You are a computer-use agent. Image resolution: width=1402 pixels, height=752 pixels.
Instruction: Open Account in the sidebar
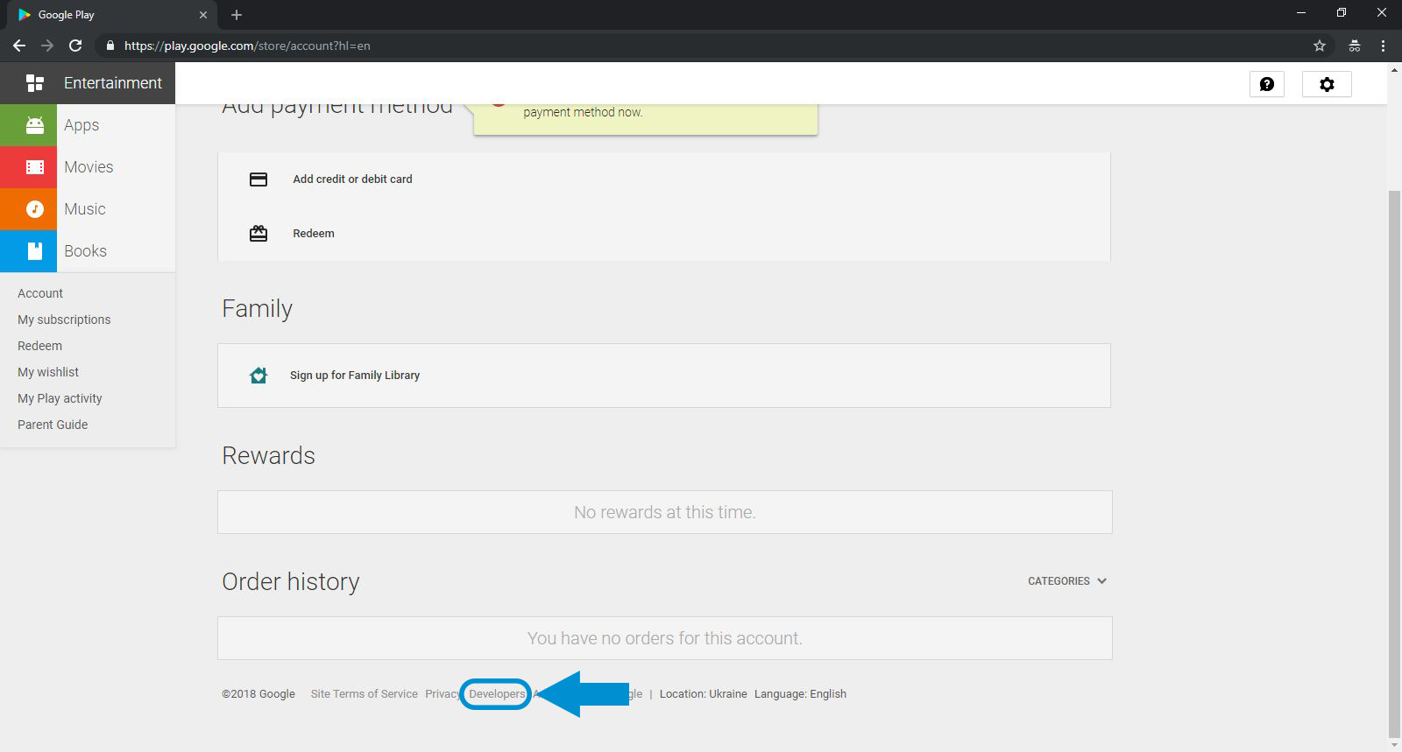tap(40, 293)
